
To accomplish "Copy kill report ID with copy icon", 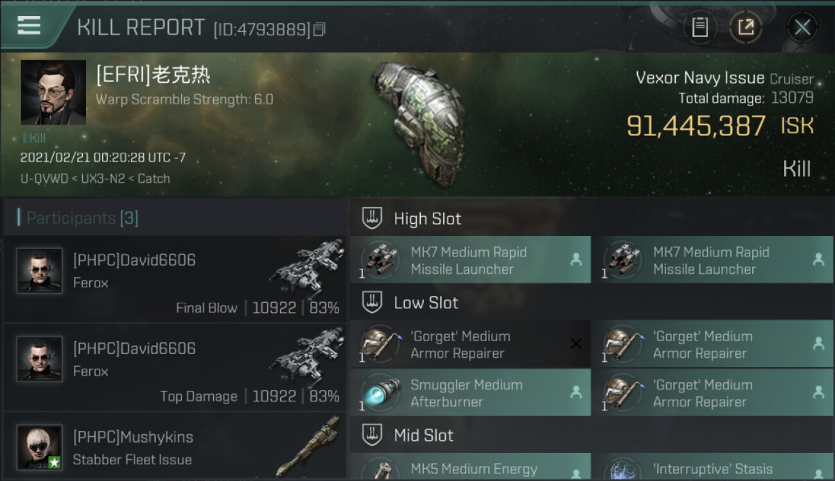I will click(319, 29).
